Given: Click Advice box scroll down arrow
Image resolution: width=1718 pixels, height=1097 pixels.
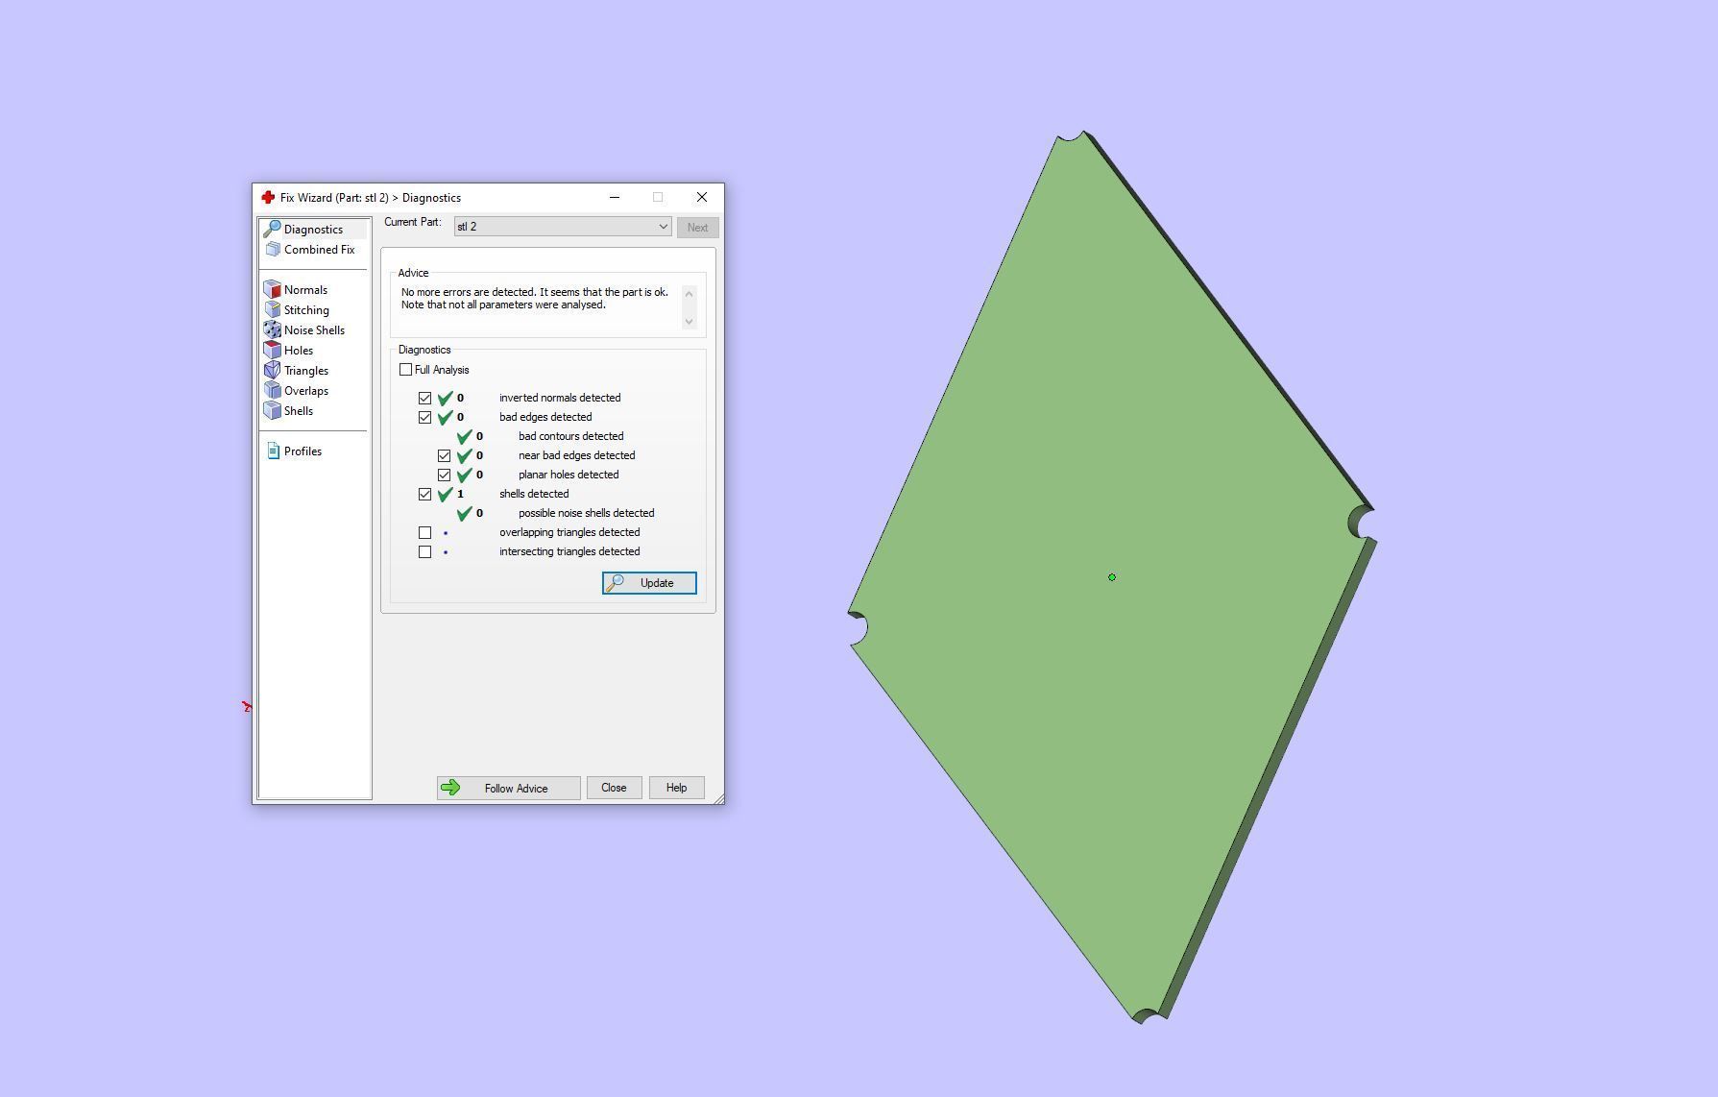Looking at the screenshot, I should (689, 322).
